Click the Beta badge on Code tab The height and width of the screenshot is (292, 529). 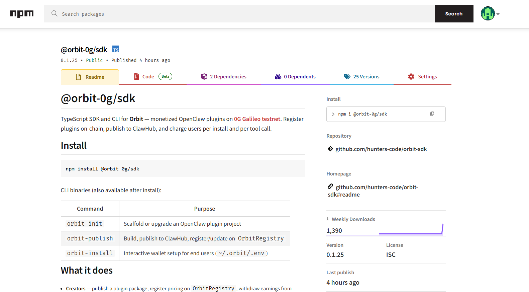165,76
